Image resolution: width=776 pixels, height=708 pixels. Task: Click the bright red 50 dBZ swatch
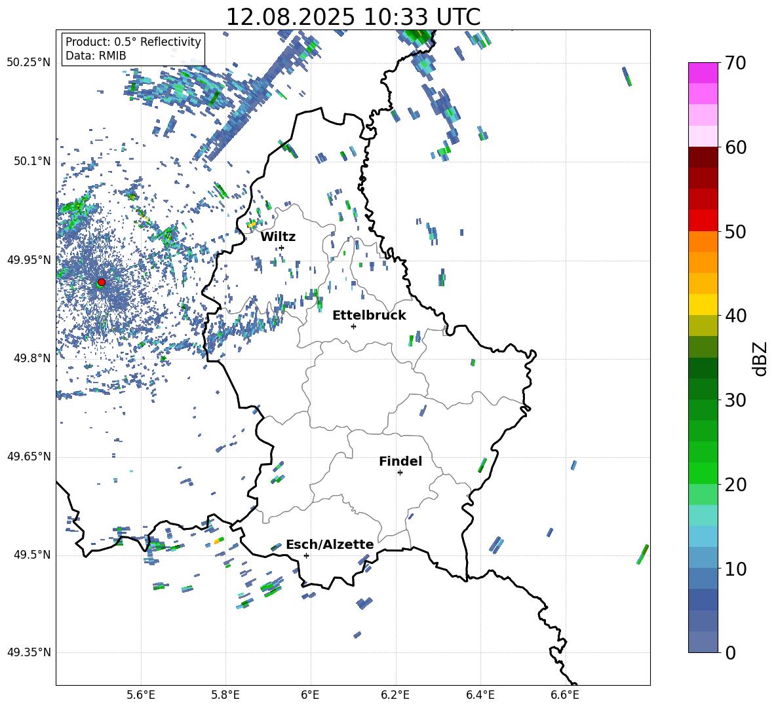click(703, 221)
